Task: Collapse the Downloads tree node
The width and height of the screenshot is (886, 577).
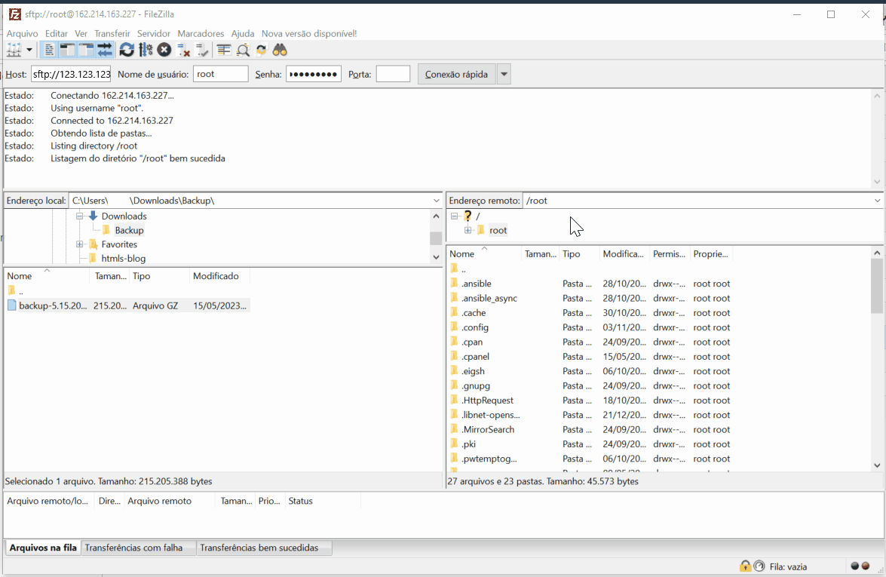Action: (80, 216)
